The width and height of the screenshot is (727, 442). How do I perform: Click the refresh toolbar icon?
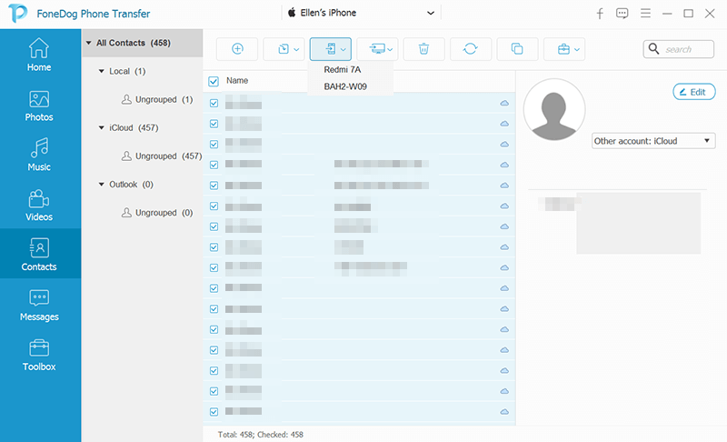[470, 49]
